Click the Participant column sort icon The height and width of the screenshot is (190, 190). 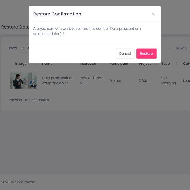[x=133, y=64]
